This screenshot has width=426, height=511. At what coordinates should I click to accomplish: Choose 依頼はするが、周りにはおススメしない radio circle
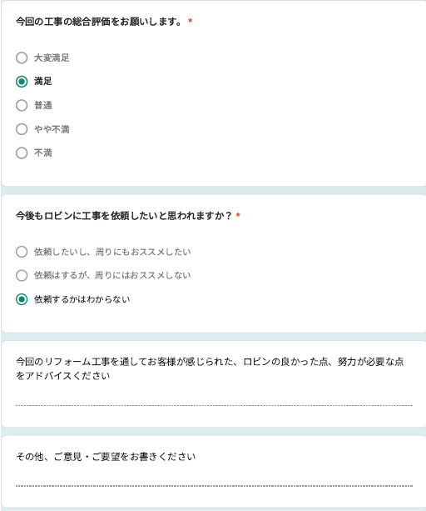22,275
